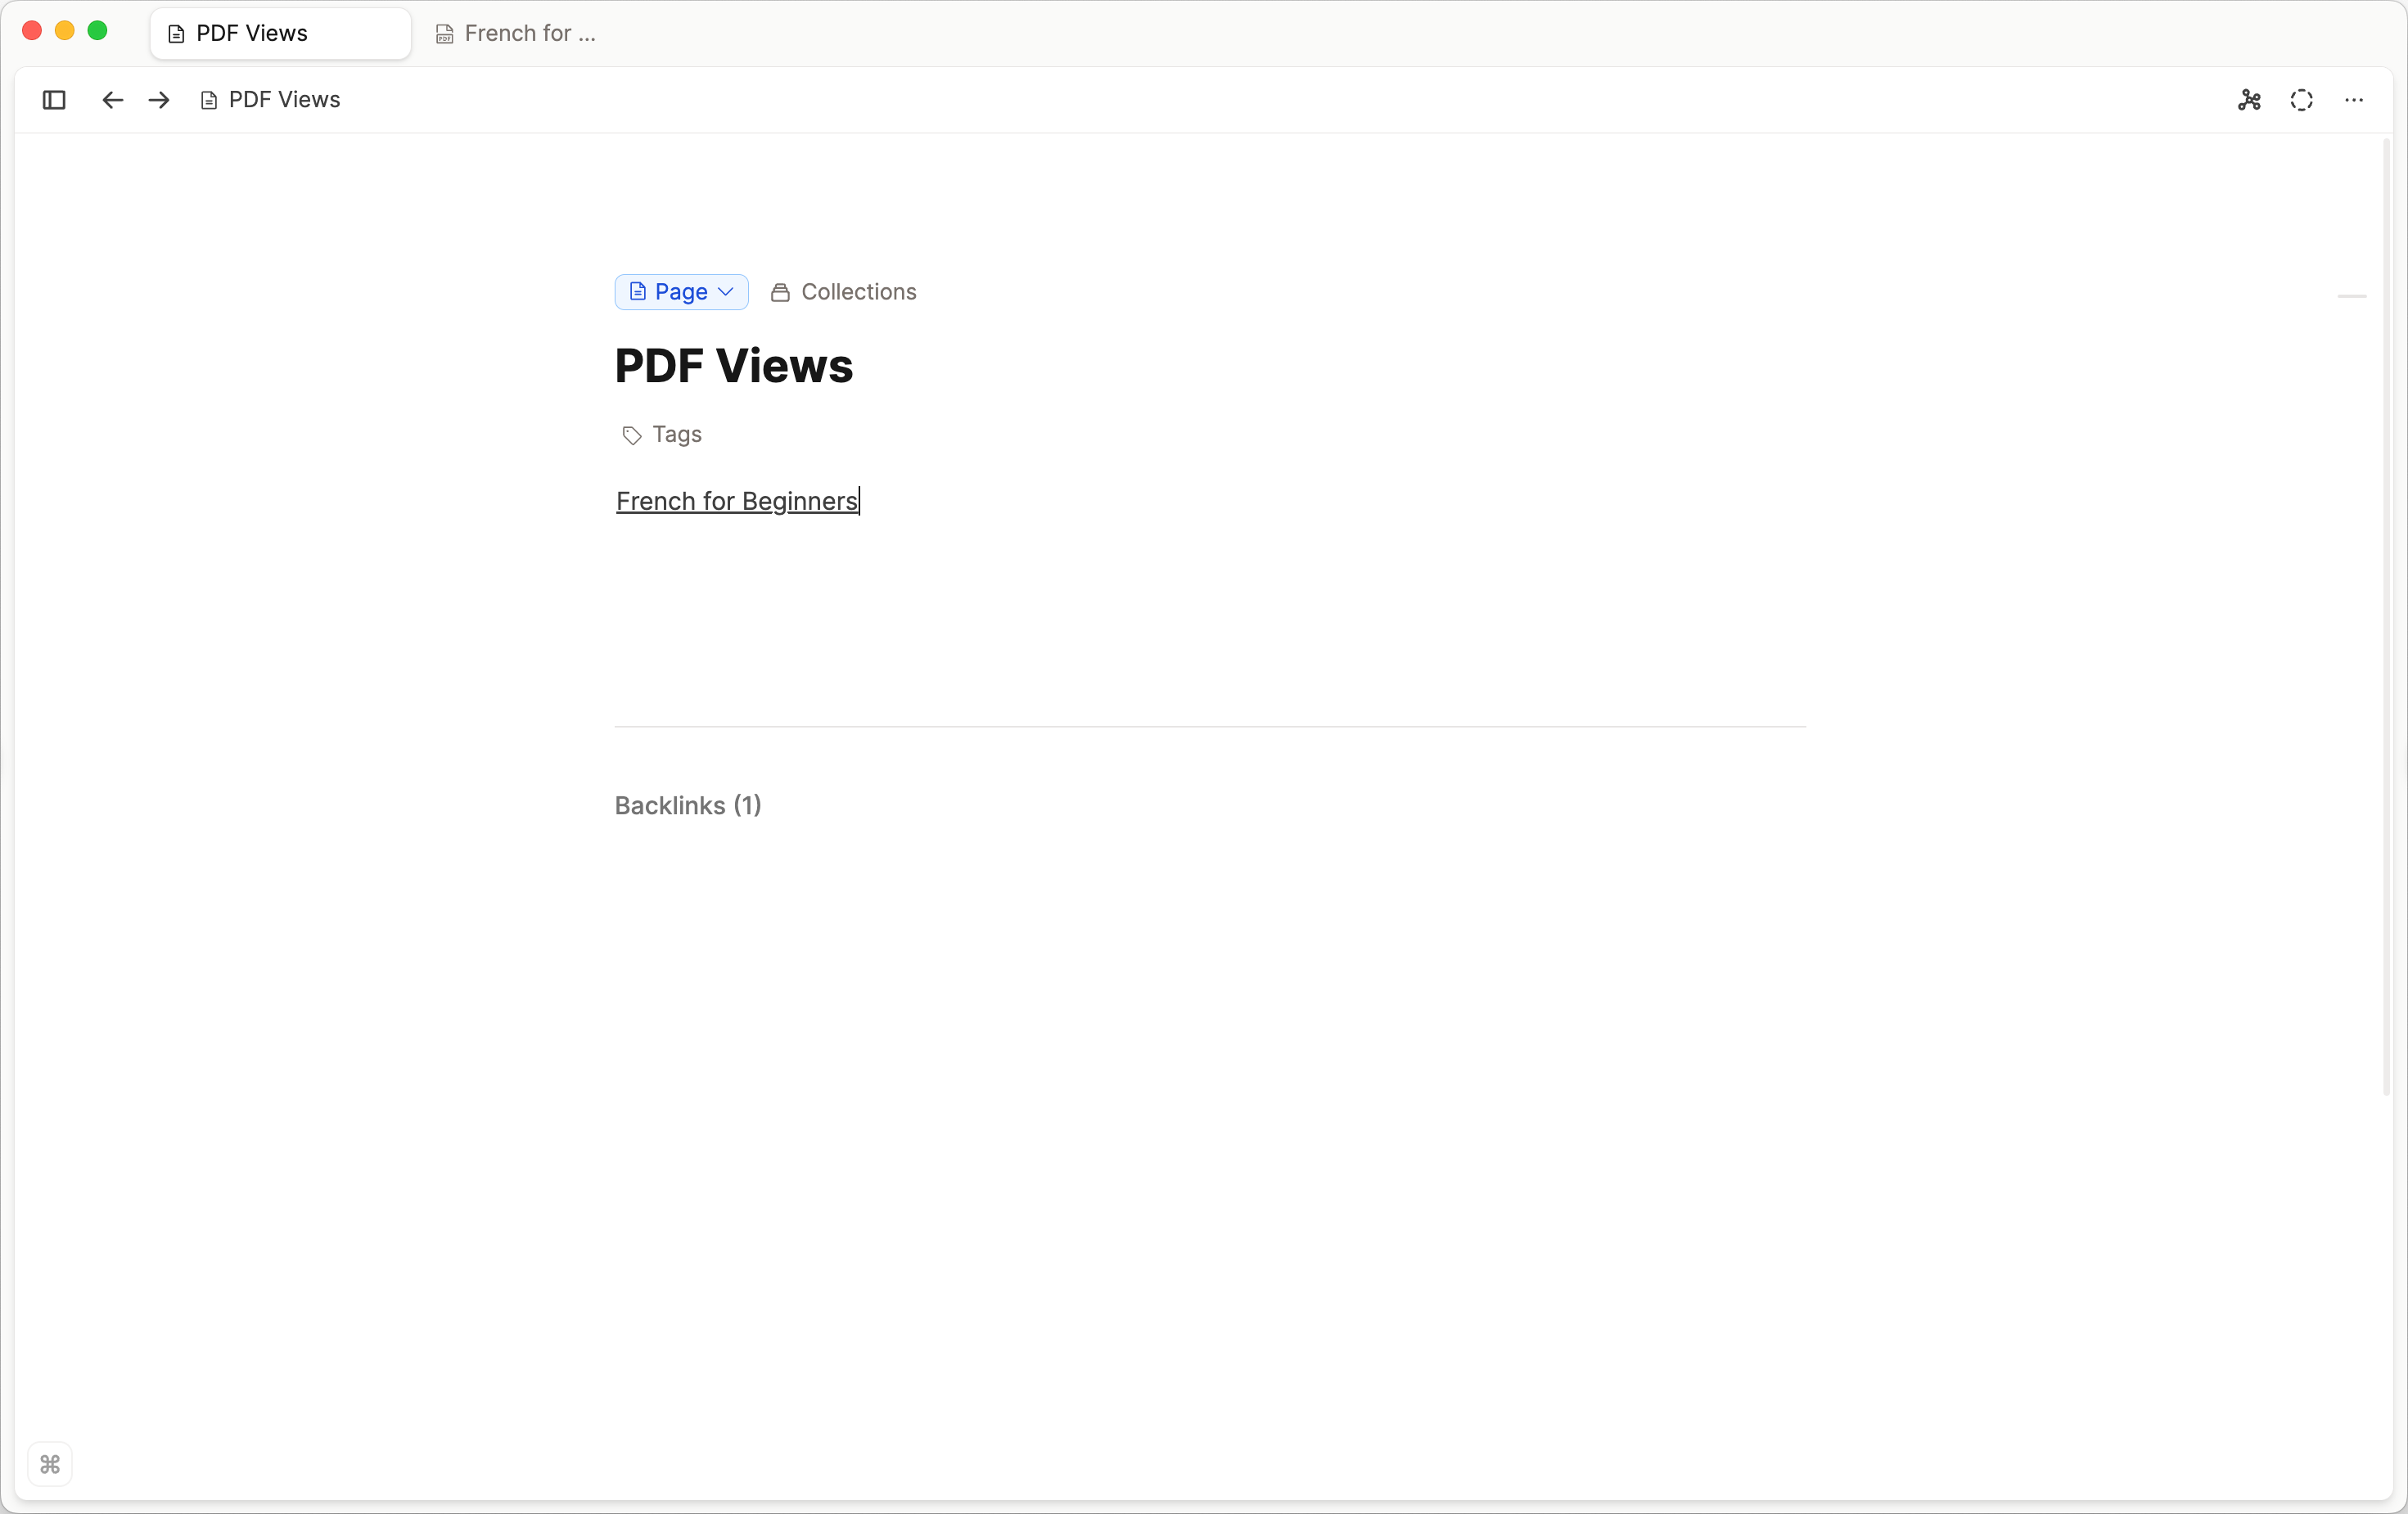2408x1514 pixels.
Task: Click the Tags icon below the title
Action: [x=630, y=435]
